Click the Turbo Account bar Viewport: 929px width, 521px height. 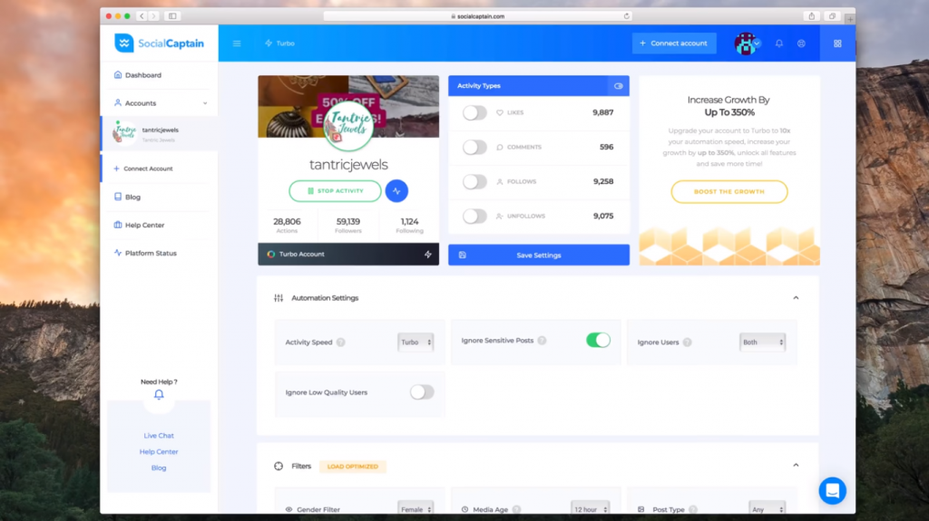point(348,254)
